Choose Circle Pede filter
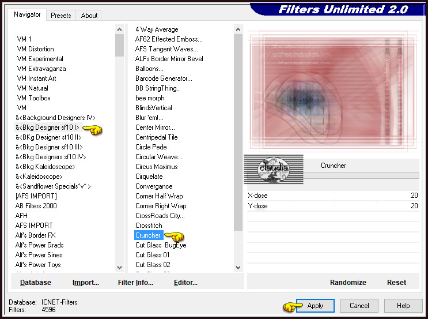This screenshot has height=319, width=428. coord(151,147)
